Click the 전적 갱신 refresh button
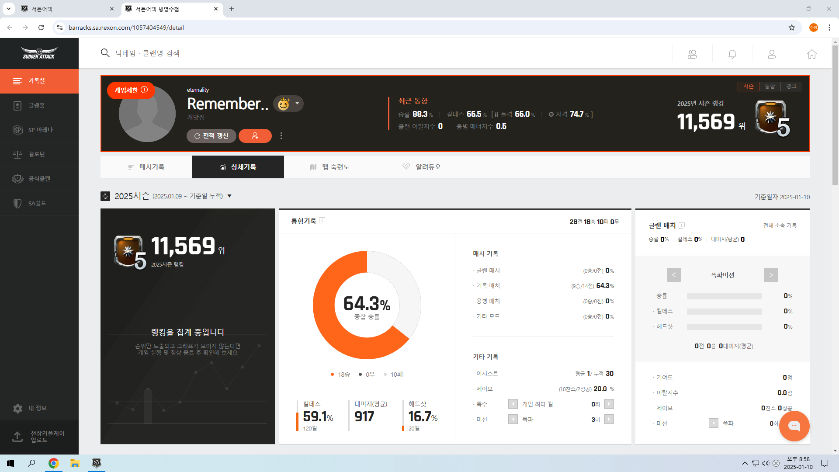This screenshot has width=839, height=472. (x=211, y=136)
